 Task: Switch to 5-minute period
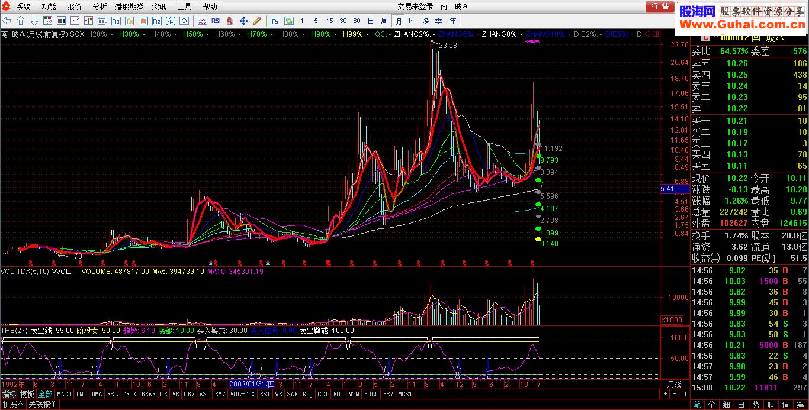[316, 21]
